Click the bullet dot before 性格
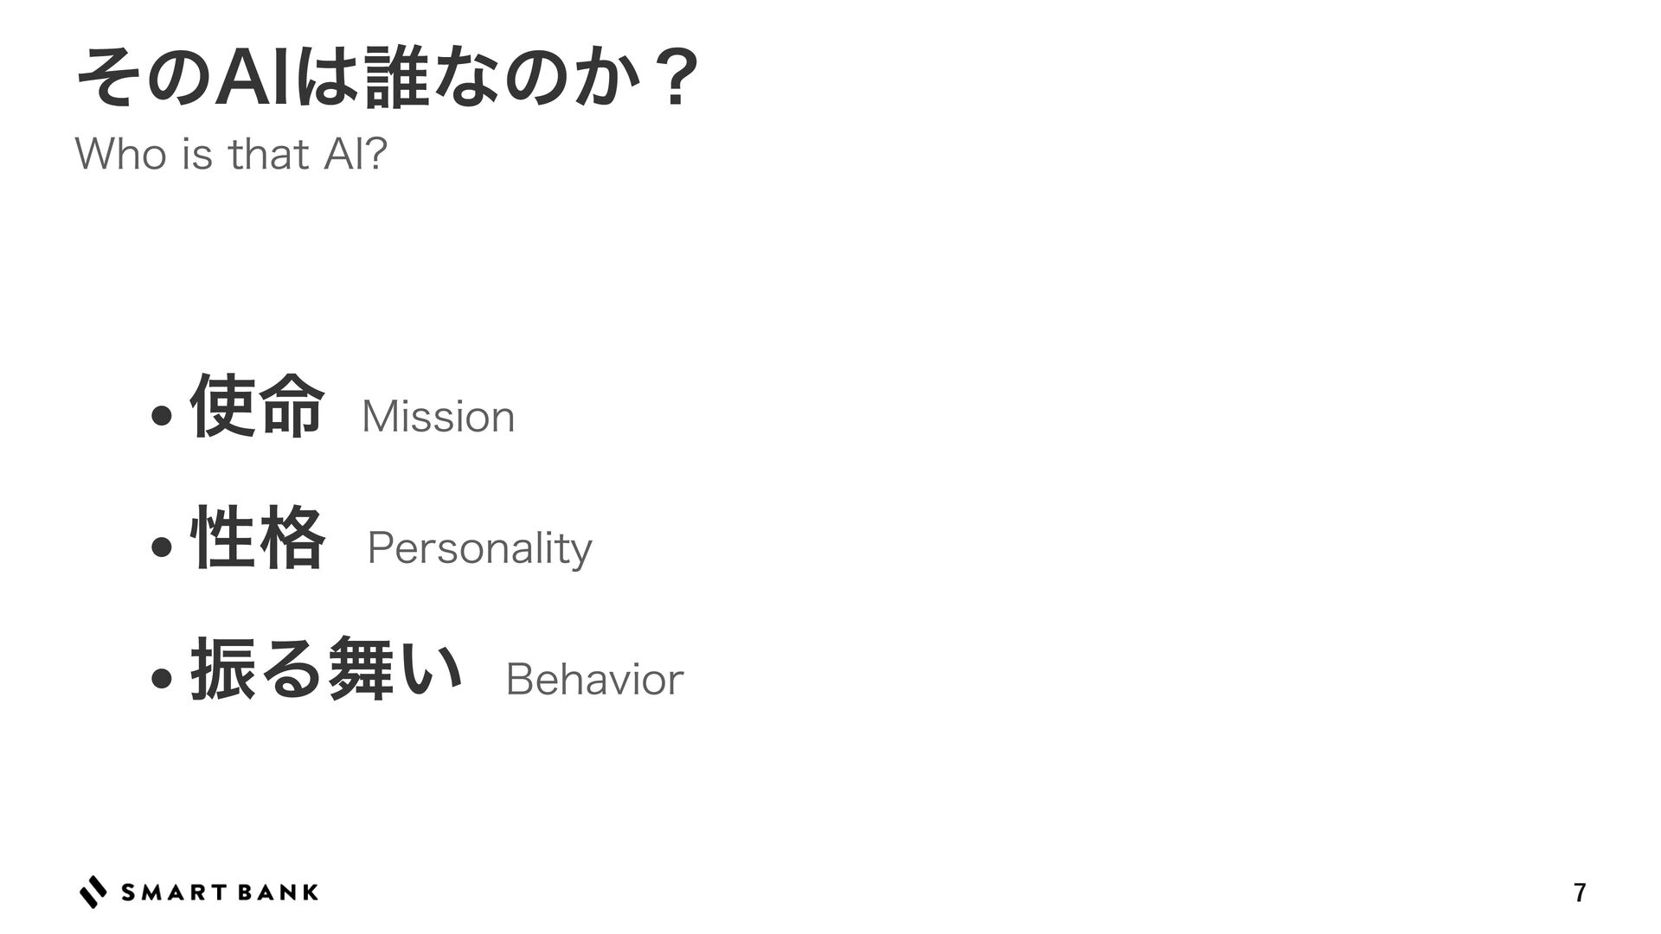Viewport: 1661px width, 934px height. pos(160,547)
